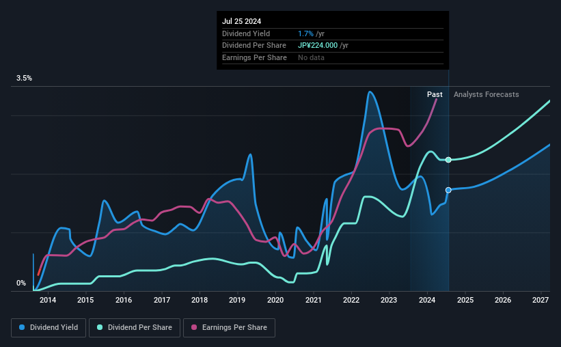Click the '0%' y-axis label
The image size is (561, 347).
coord(21,283)
